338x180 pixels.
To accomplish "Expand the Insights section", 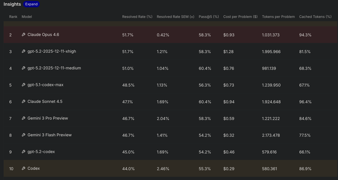I will tap(31, 4).
